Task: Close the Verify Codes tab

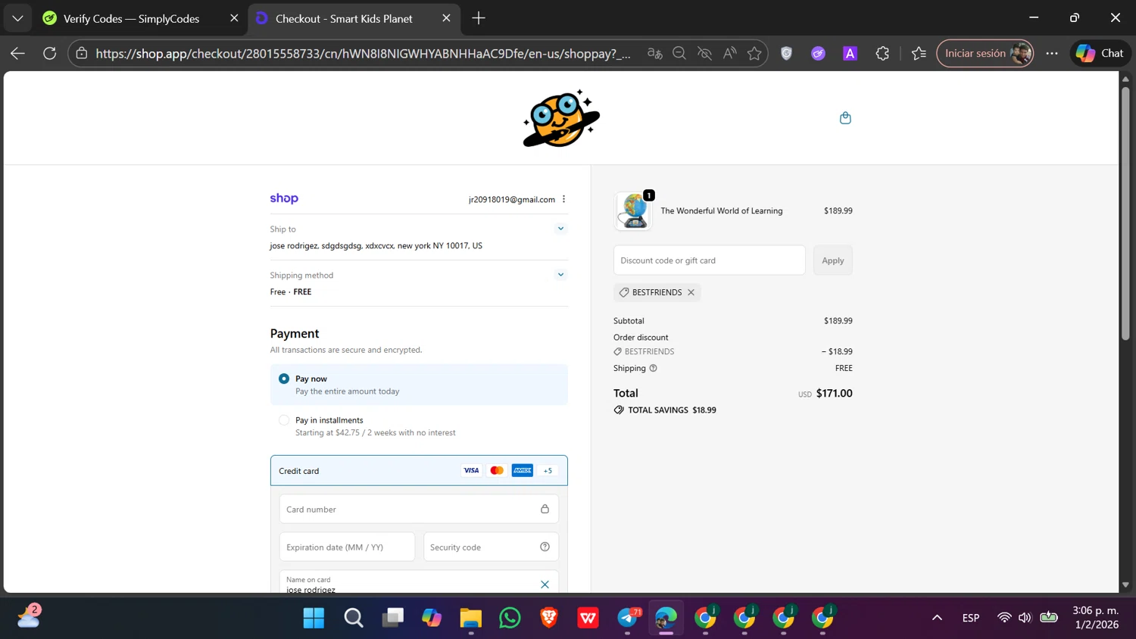Action: click(234, 18)
